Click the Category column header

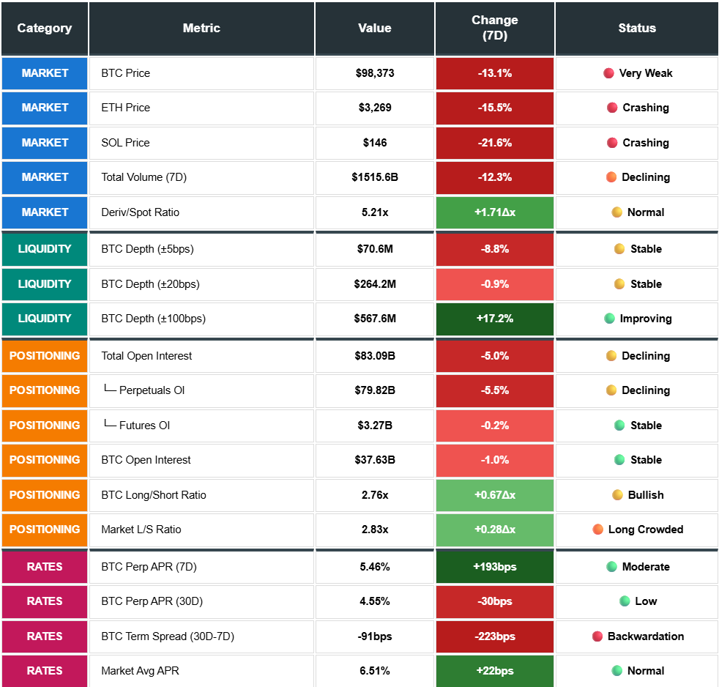click(45, 29)
